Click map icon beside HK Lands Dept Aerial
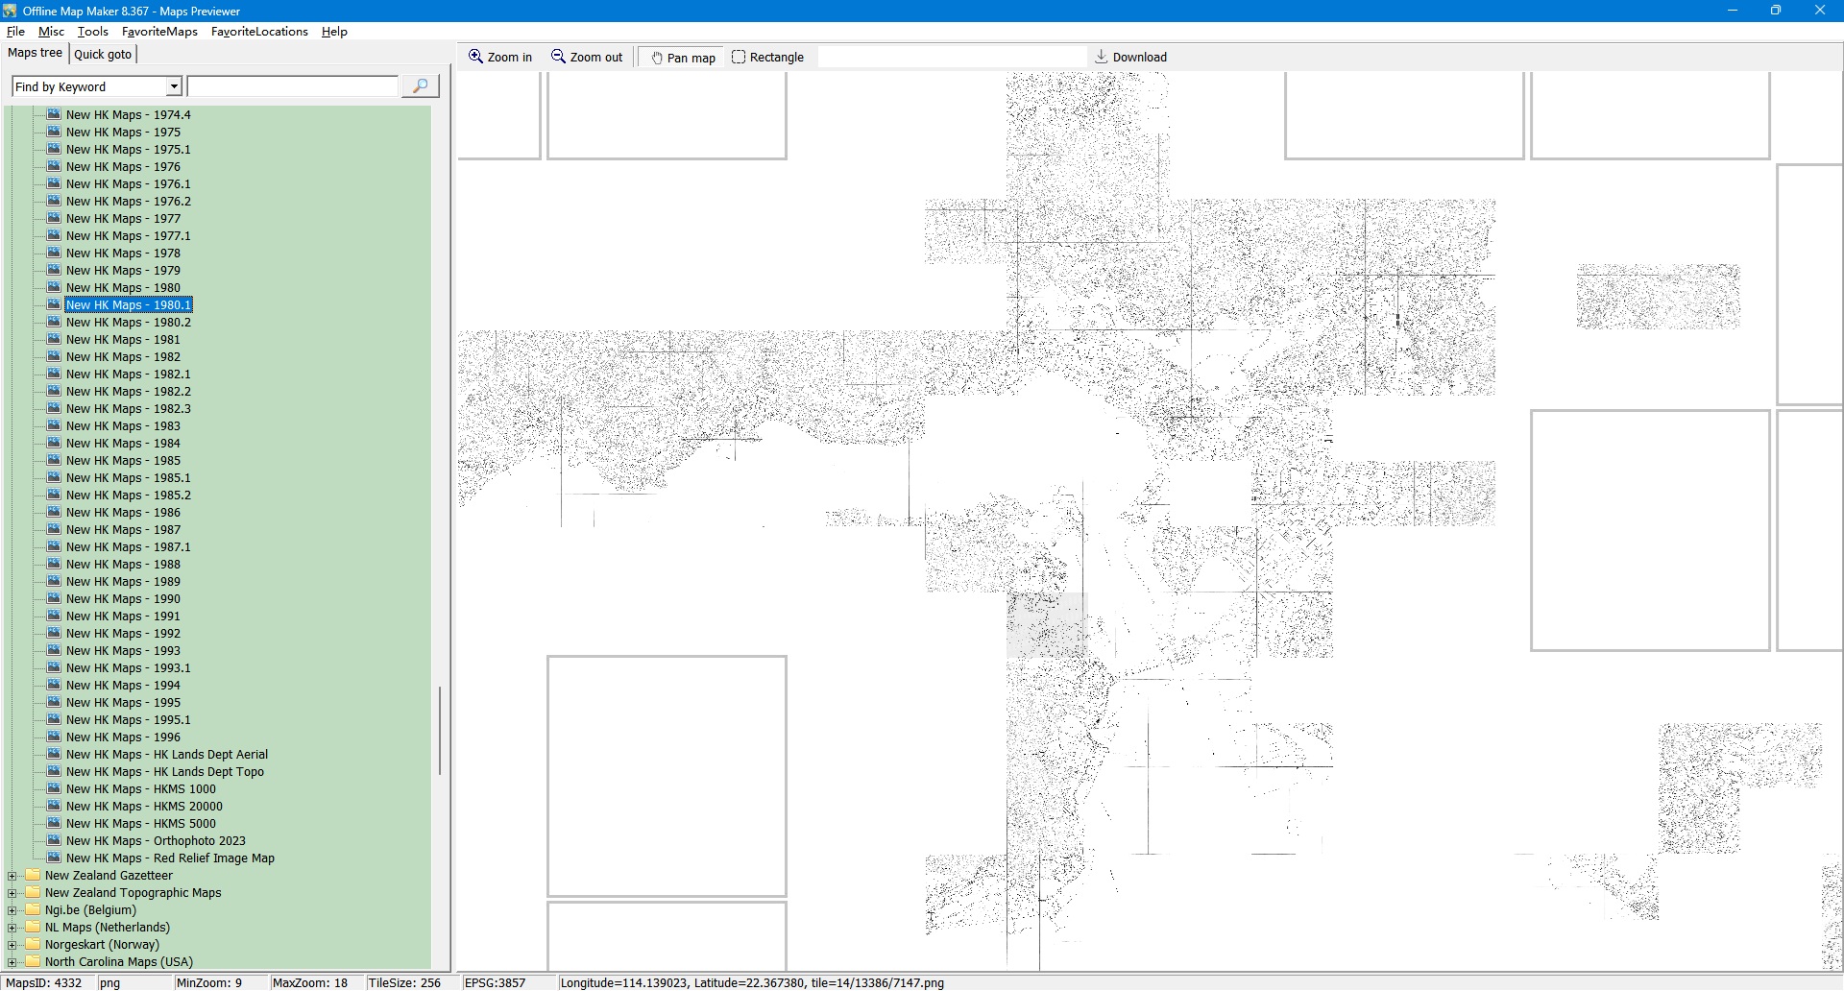Image resolution: width=1844 pixels, height=991 pixels. [x=54, y=754]
